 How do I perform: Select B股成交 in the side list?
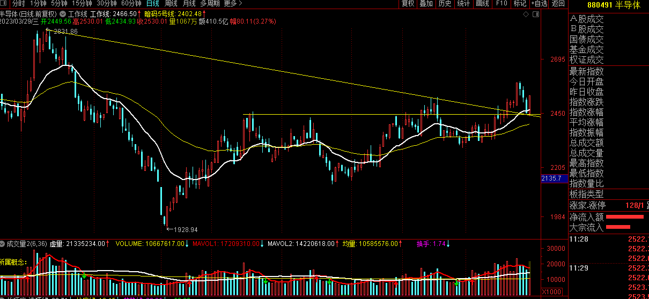[x=587, y=29]
